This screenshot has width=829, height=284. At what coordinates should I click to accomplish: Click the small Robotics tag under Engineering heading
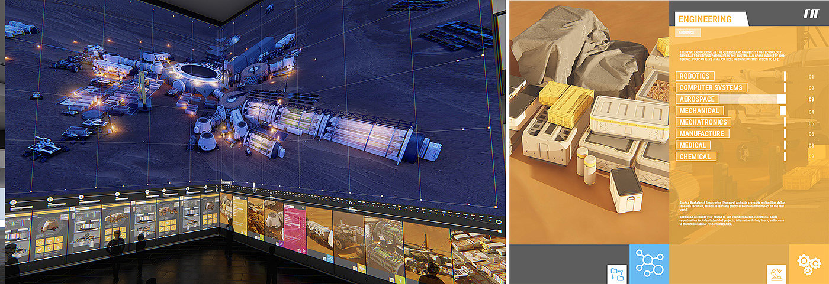pos(686,32)
